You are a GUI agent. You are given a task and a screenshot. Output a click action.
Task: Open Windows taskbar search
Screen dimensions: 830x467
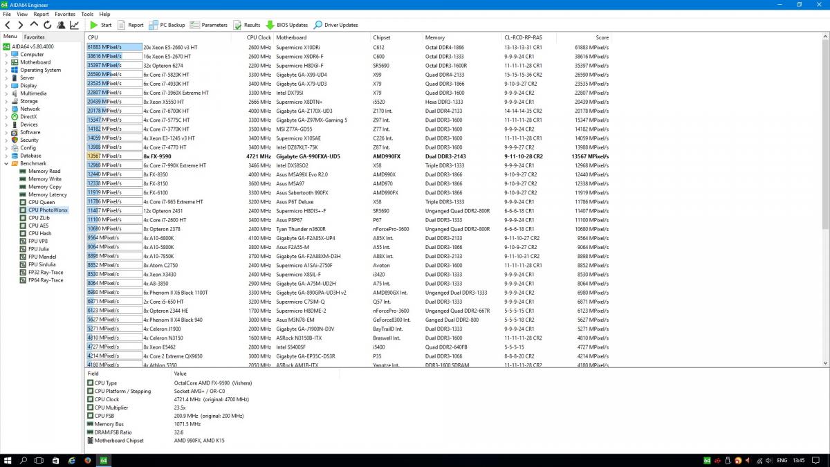tap(24, 460)
